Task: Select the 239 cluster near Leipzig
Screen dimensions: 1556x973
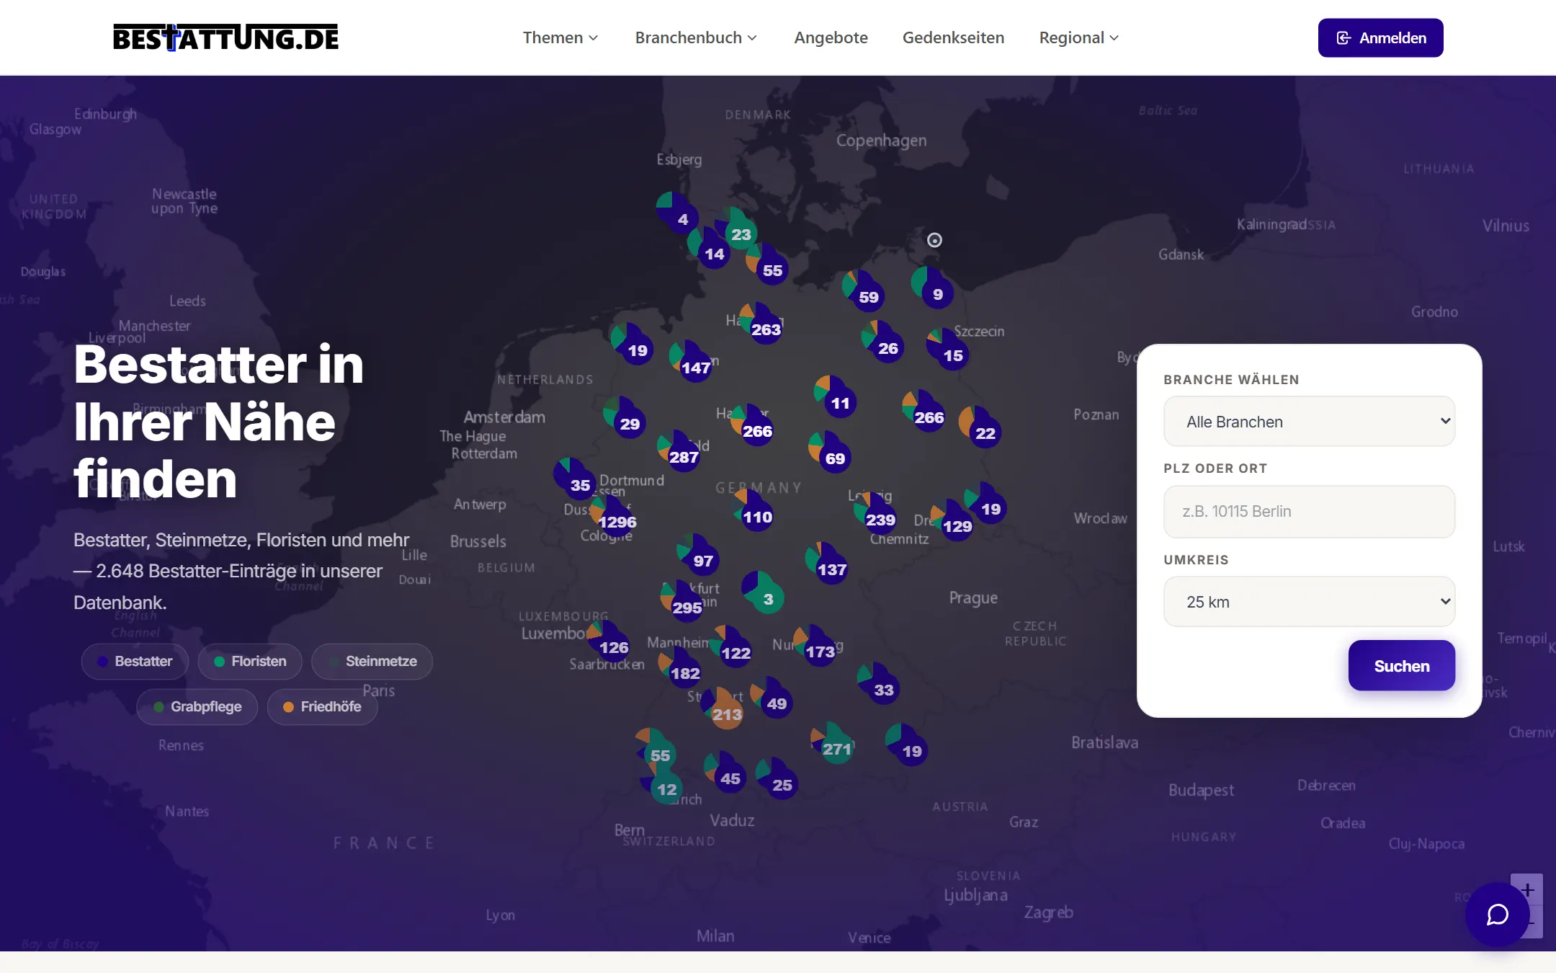Action: [876, 514]
